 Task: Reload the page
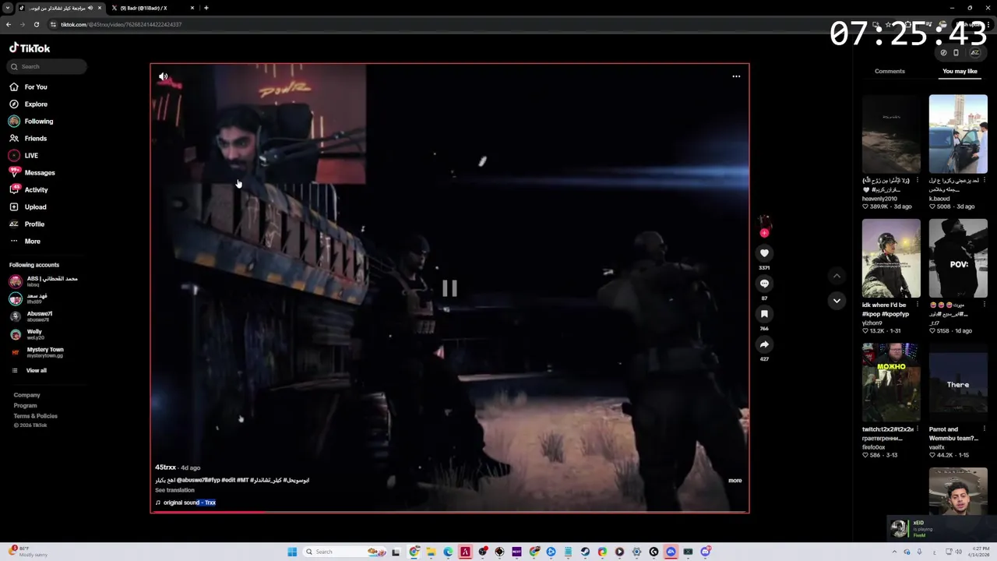[x=36, y=24]
